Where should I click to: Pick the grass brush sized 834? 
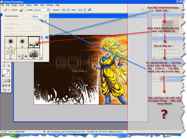coord(34,54)
